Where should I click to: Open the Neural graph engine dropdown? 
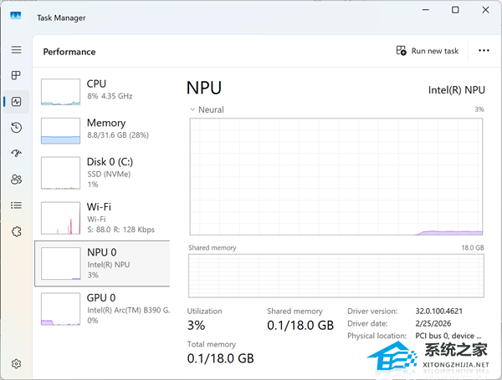pos(207,109)
